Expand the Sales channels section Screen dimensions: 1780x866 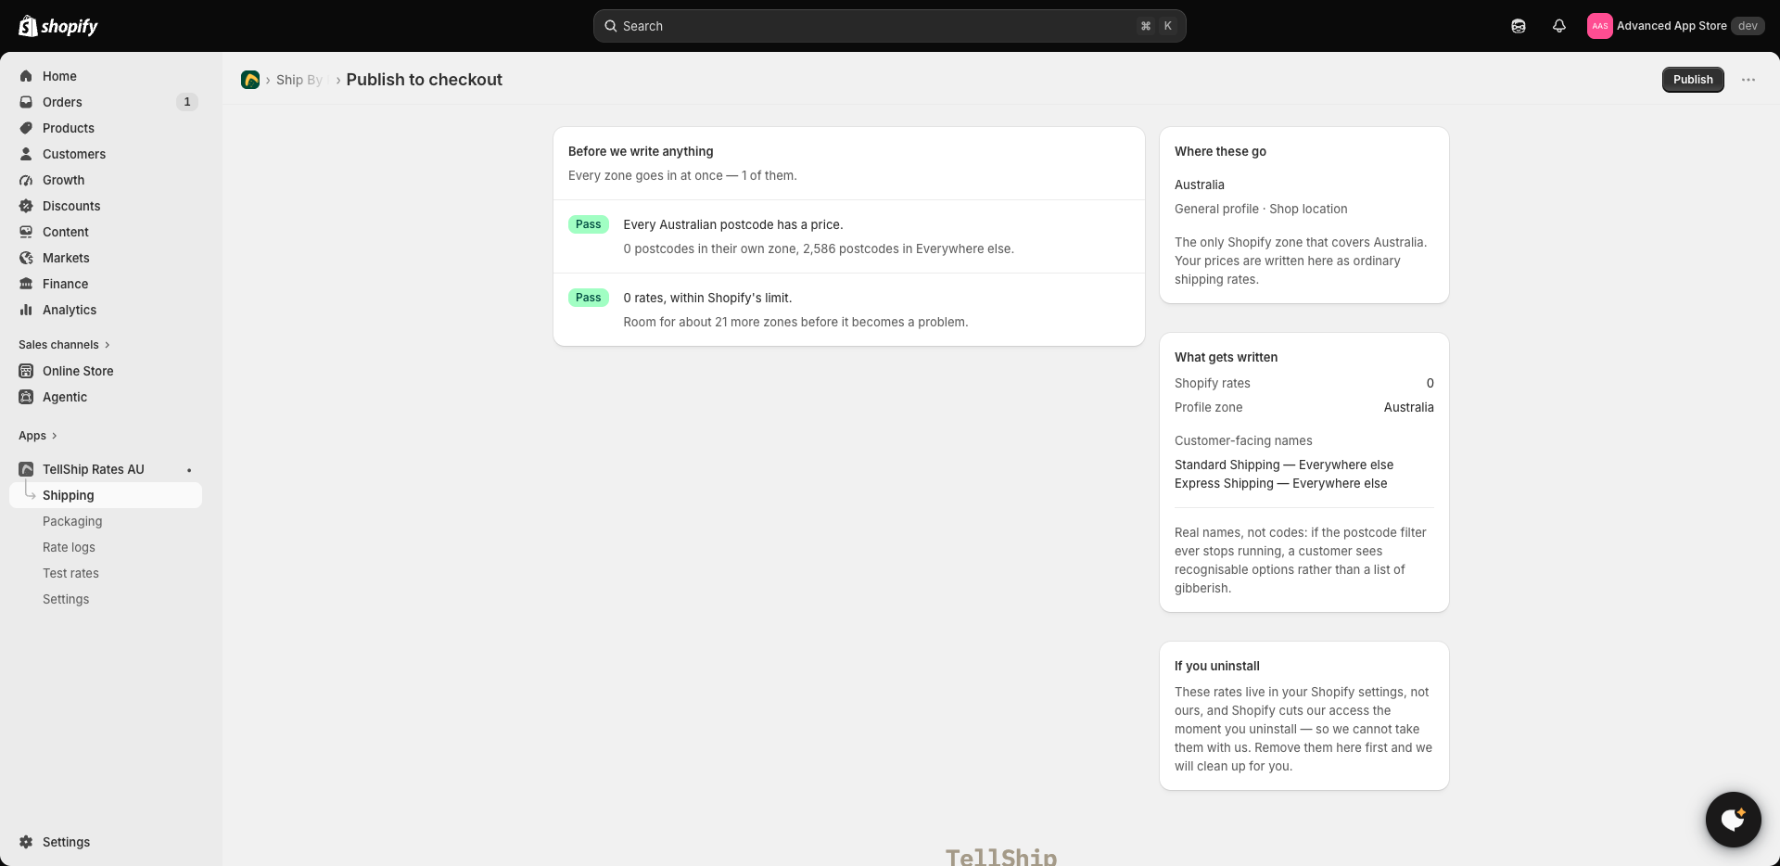pos(64,345)
